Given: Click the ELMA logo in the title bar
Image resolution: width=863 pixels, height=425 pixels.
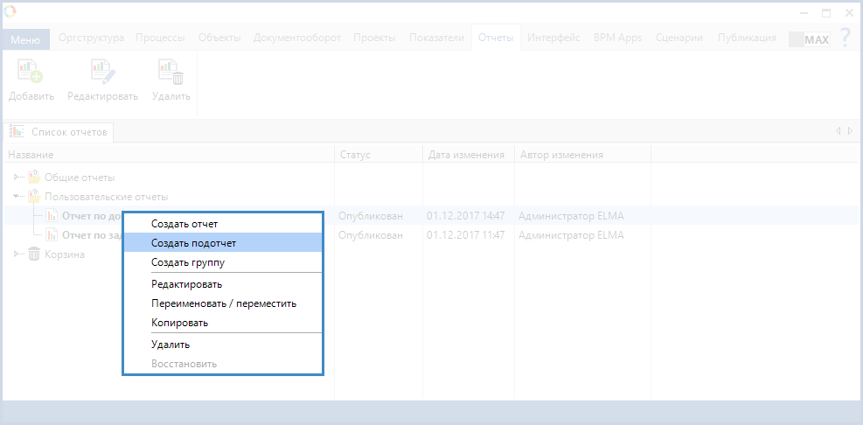Looking at the screenshot, I should [x=10, y=11].
